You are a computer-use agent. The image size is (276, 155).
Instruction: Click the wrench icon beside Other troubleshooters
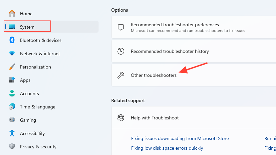[x=121, y=75]
